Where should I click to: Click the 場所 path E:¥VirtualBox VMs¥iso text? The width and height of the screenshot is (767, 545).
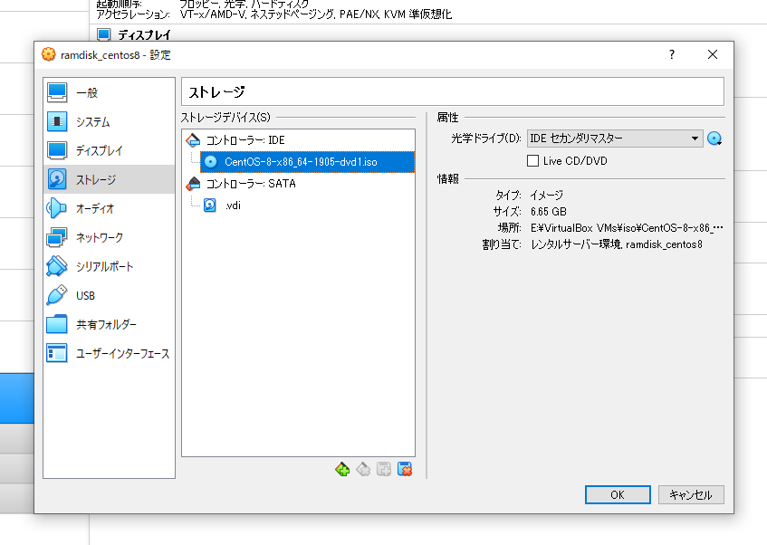pos(627,228)
